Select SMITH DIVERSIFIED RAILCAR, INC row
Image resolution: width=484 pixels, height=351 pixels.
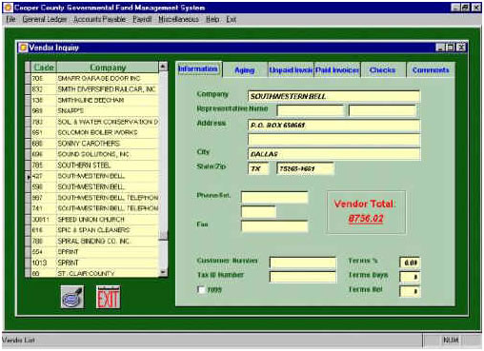94,89
